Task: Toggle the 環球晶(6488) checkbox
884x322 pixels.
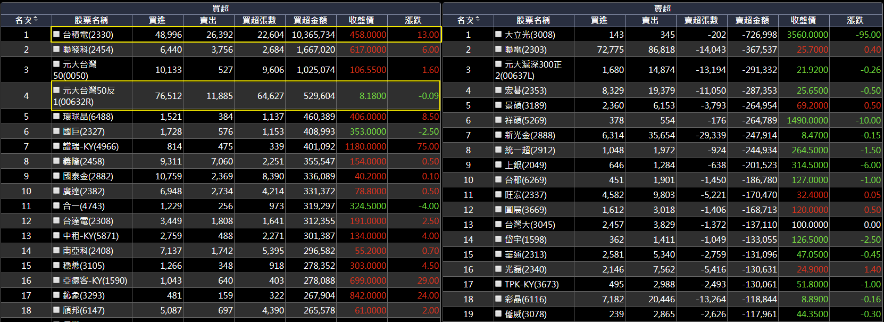Action: click(57, 116)
